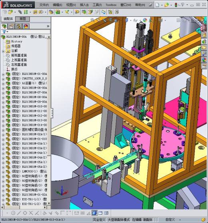This screenshot has width=208, height=223.
Task: Open the File Explorer folder in task pane
Action: pyautogui.click(x=204, y=47)
